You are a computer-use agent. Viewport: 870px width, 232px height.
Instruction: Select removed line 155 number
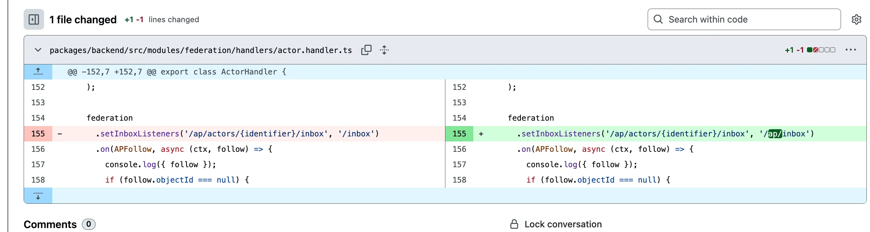click(x=38, y=134)
